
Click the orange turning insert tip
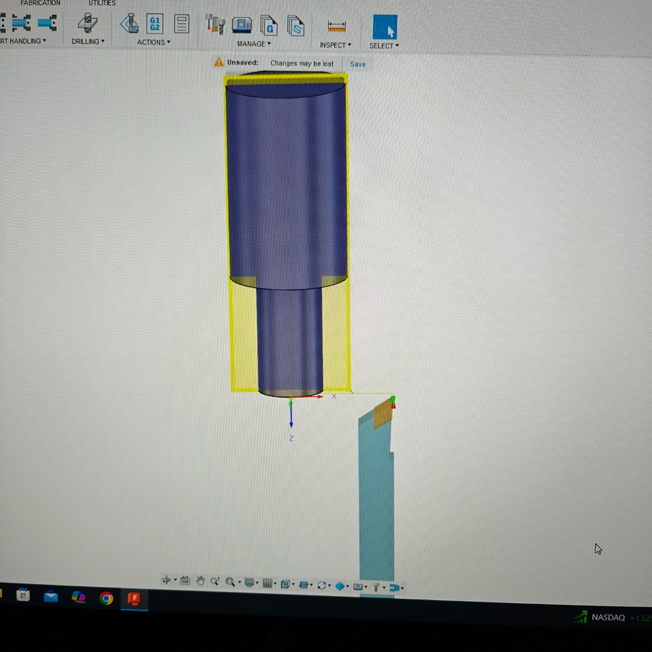(383, 414)
